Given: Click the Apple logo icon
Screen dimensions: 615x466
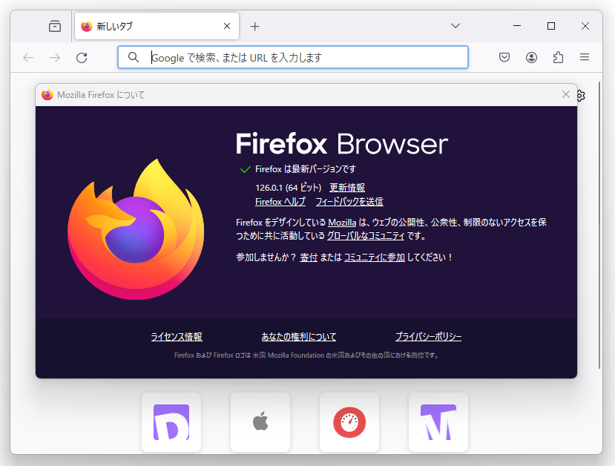Looking at the screenshot, I should (260, 422).
